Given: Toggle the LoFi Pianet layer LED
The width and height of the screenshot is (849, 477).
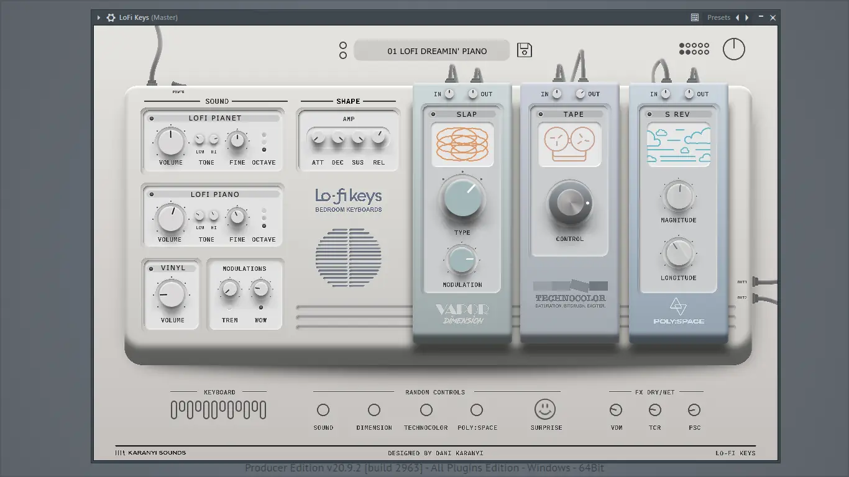Looking at the screenshot, I should pos(152,119).
